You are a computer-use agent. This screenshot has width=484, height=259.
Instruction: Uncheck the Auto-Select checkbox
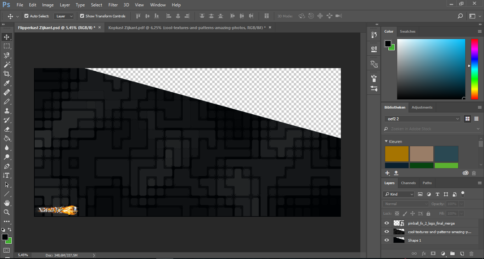point(26,16)
